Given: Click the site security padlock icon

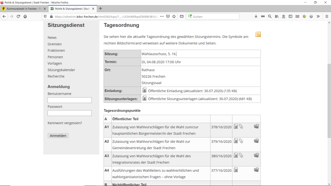Looking at the screenshot, I should 51,16.
